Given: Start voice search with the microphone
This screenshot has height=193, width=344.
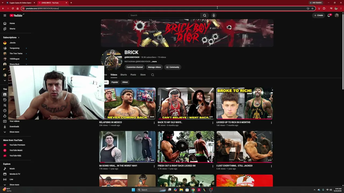Looking at the screenshot, I should click(x=214, y=15).
